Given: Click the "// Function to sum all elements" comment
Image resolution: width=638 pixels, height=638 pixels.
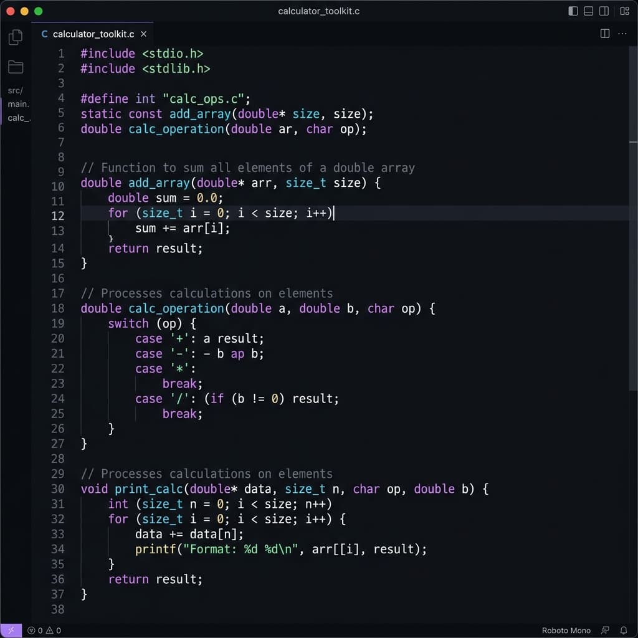Looking at the screenshot, I should click(x=248, y=168).
